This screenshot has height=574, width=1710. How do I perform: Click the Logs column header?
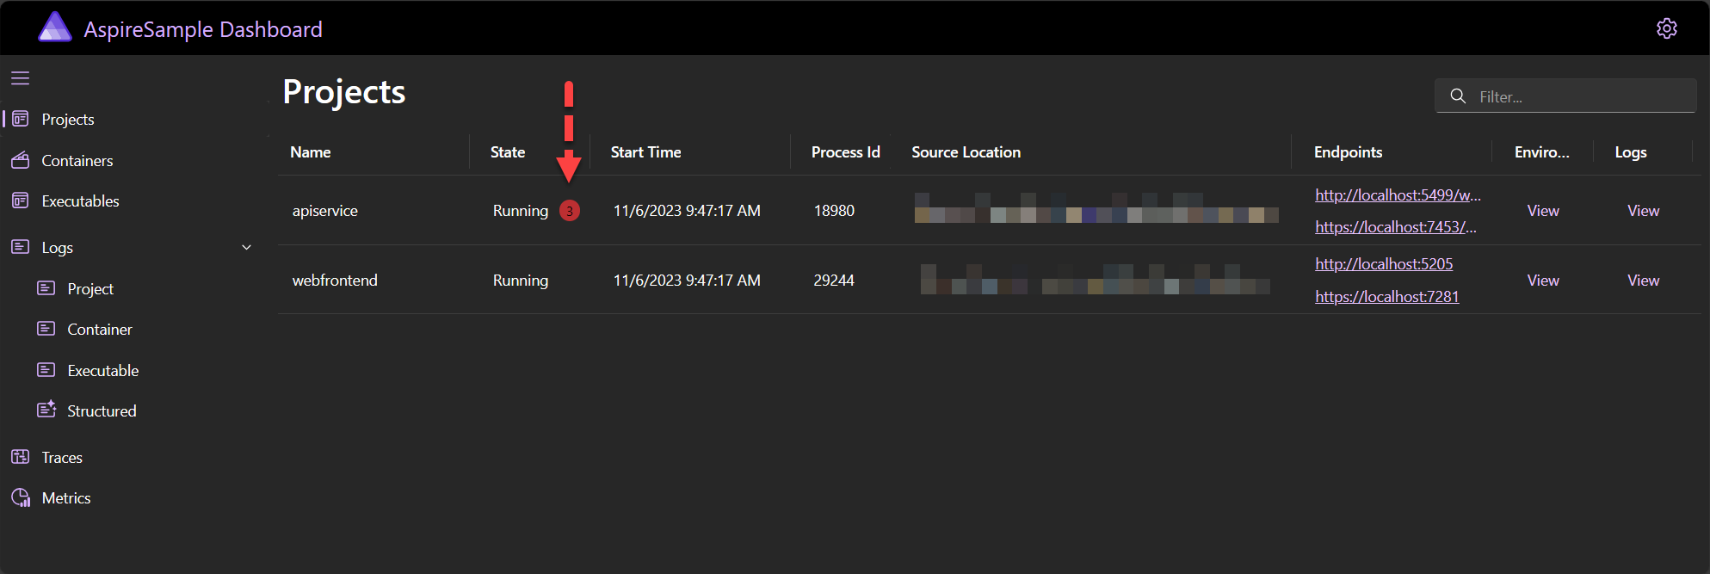1631,152
